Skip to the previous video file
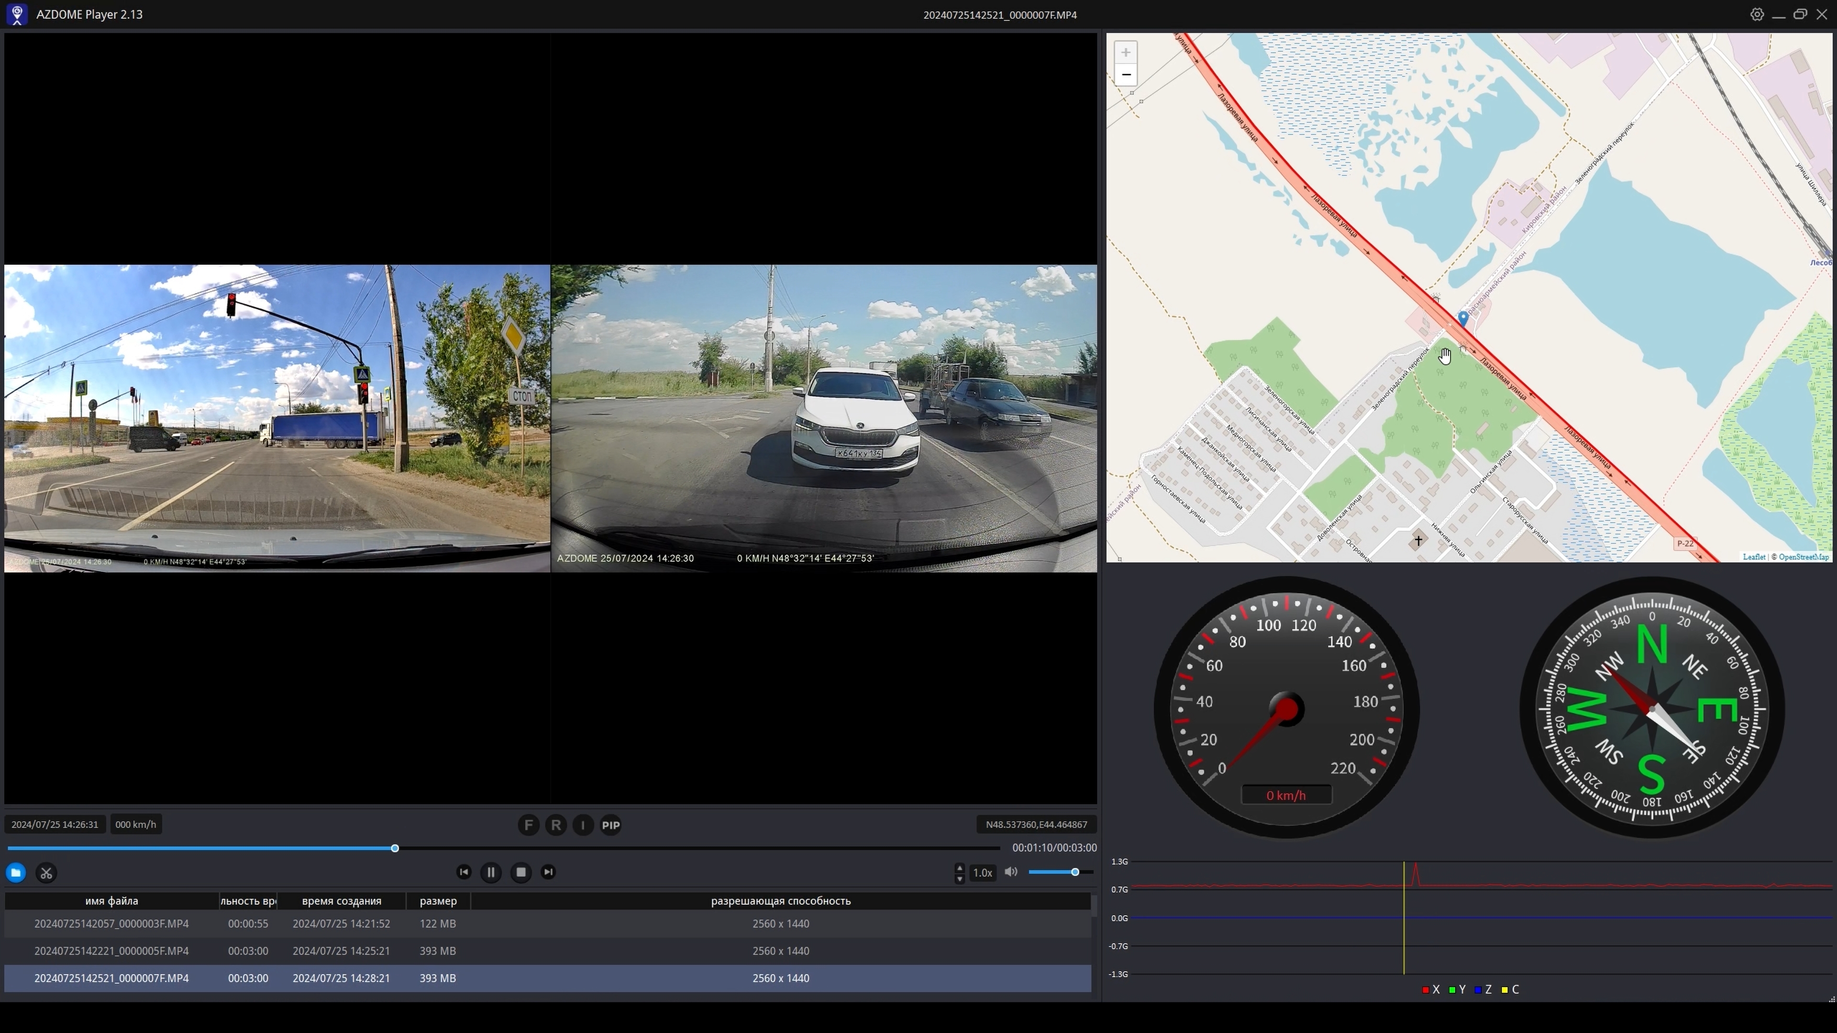Screen dimensions: 1837x1033 464,872
